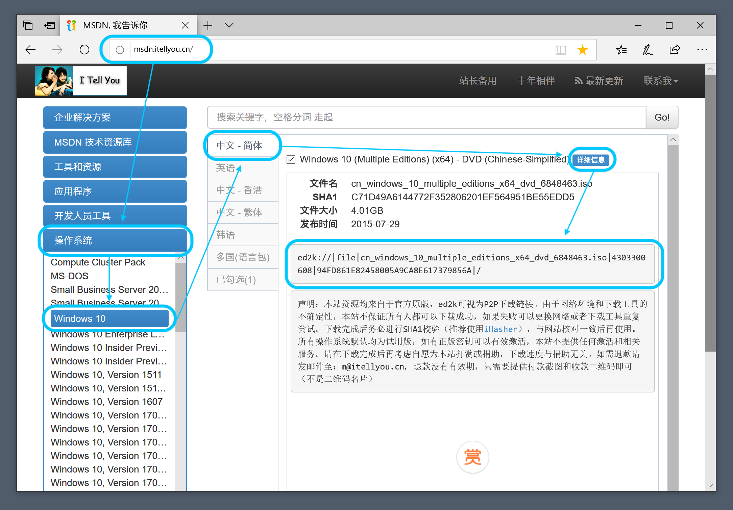This screenshot has height=510, width=733.
Task: Show tab previews chevron
Action: (x=229, y=25)
